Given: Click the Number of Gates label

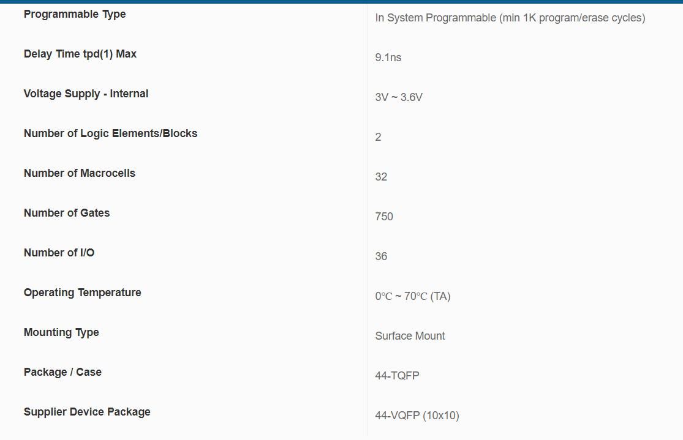Looking at the screenshot, I should coord(67,213).
